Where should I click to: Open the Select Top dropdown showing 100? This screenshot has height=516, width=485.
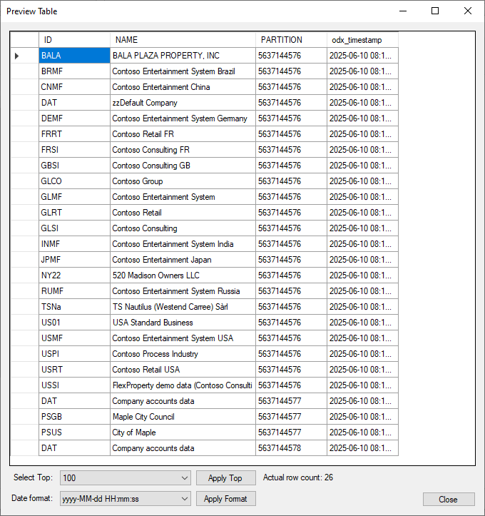coord(126,478)
